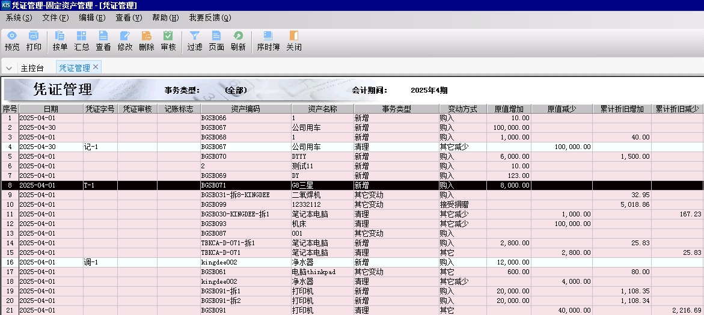Switch to the 主控台 tab
This screenshot has height=315, width=704.
[32, 68]
